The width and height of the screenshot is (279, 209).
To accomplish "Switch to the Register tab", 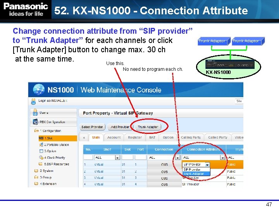I will click(x=135, y=137).
